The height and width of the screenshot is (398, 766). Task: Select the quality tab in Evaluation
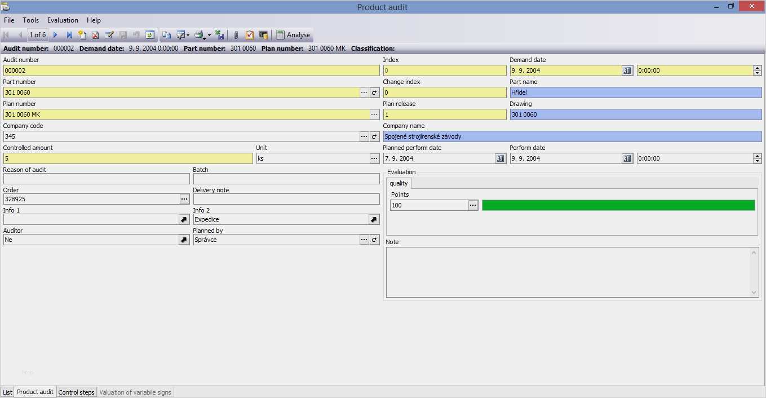(399, 183)
